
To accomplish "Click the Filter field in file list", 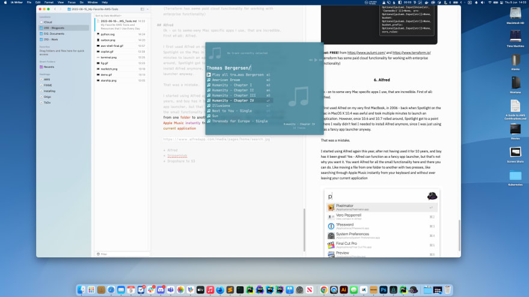I will pos(122,254).
